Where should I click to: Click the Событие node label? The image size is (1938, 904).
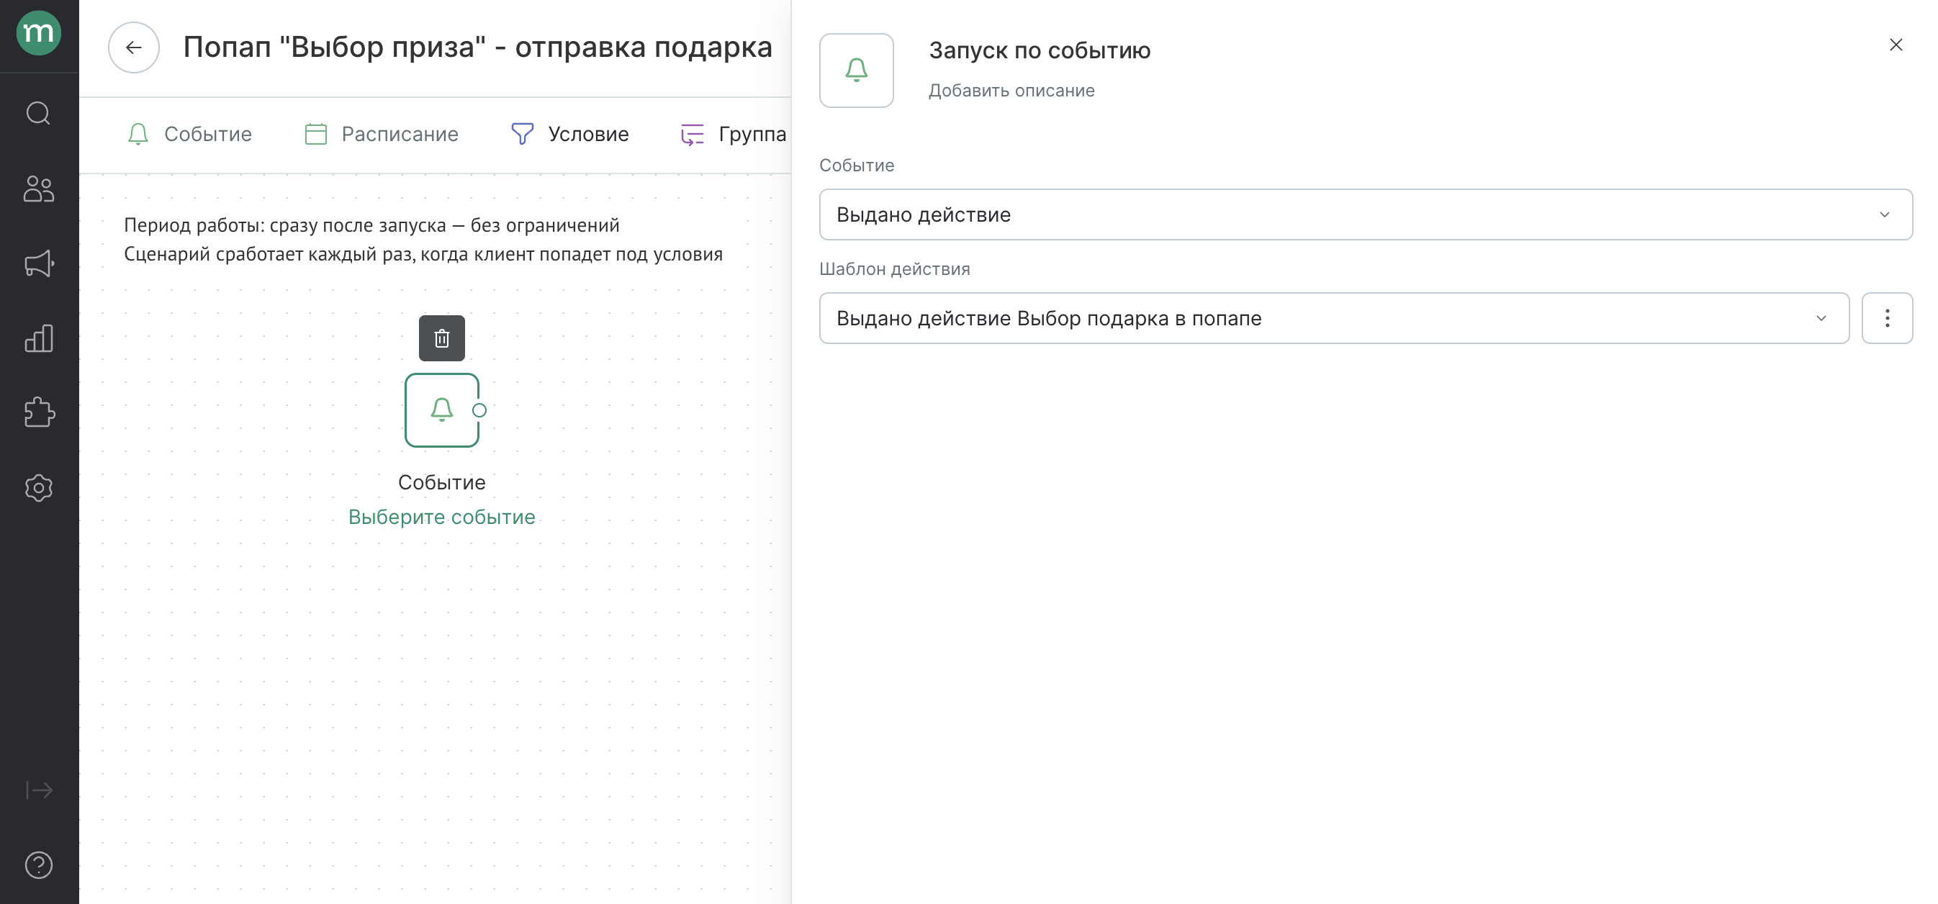441,482
